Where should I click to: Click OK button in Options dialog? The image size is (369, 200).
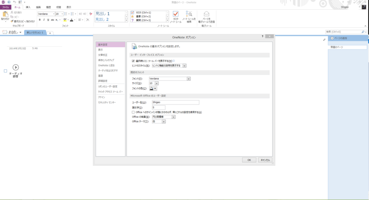point(249,160)
